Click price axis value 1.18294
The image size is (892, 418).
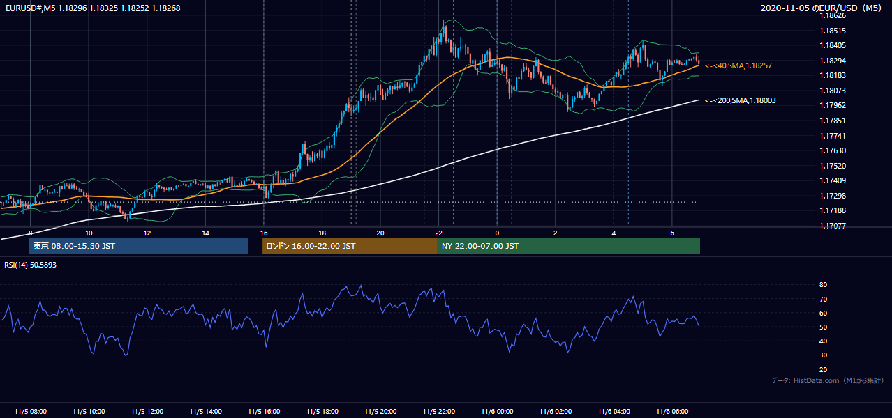tap(833, 61)
